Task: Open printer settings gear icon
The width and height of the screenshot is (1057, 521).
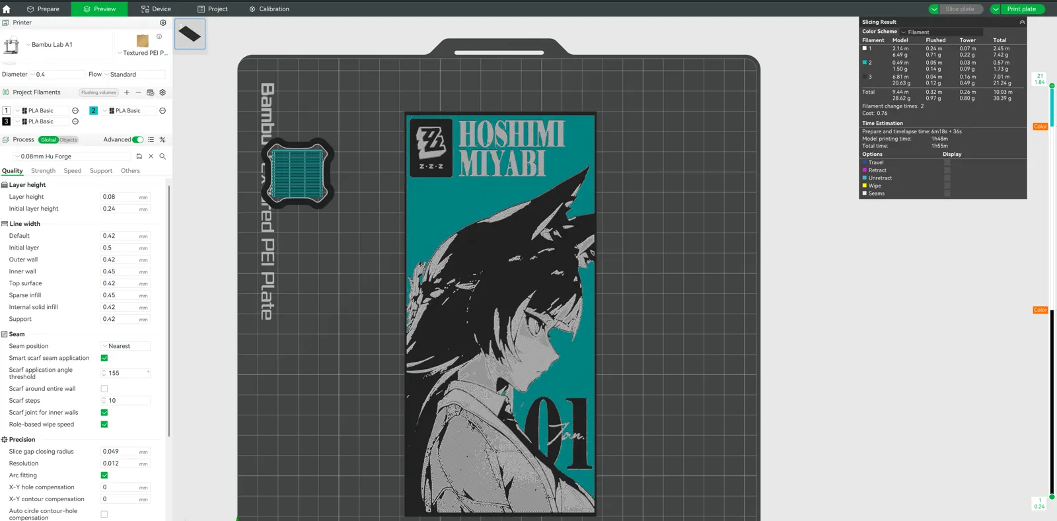Action: coord(163,22)
